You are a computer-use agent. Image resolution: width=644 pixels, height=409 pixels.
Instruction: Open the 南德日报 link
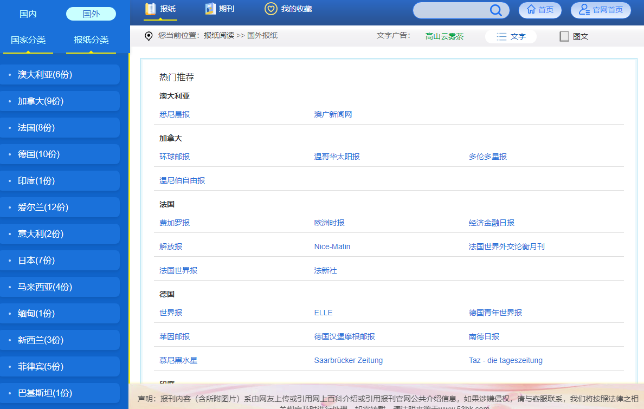(484, 337)
